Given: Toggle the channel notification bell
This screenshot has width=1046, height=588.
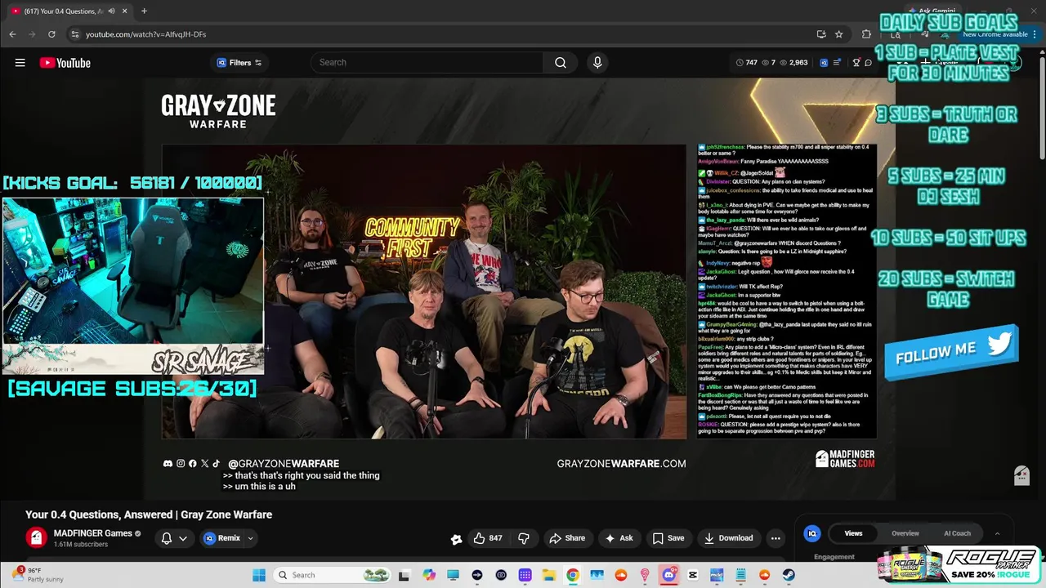Looking at the screenshot, I should click(167, 538).
